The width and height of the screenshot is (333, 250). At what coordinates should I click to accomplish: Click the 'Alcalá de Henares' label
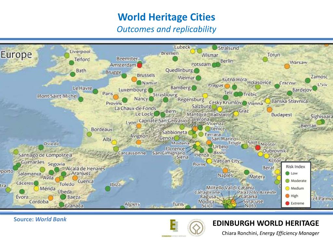click(86, 169)
